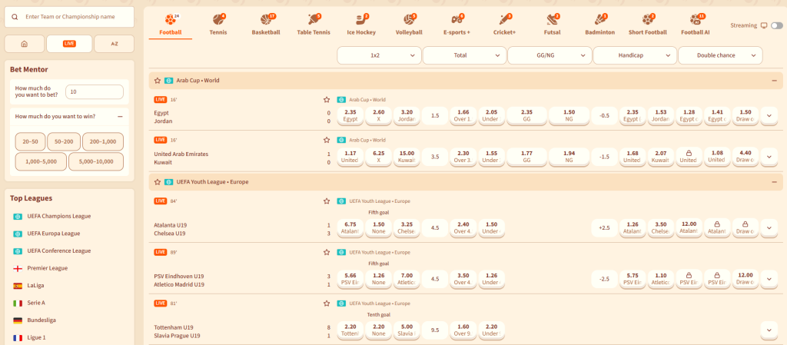This screenshot has height=345, width=787.
Task: Expand more markets for Tottenham U19 match
Action: click(769, 330)
